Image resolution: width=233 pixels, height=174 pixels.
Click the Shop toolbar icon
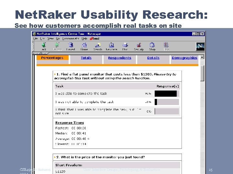pyautogui.click(x=152, y=46)
